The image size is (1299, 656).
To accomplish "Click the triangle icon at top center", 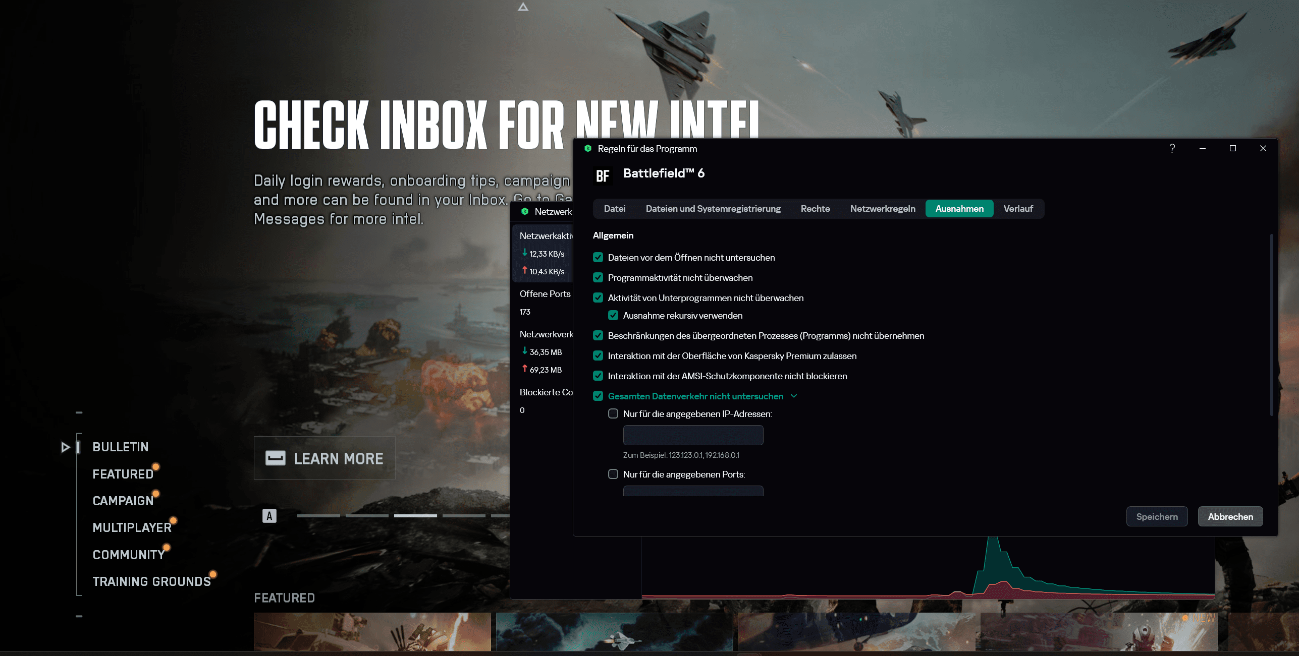I will [523, 7].
